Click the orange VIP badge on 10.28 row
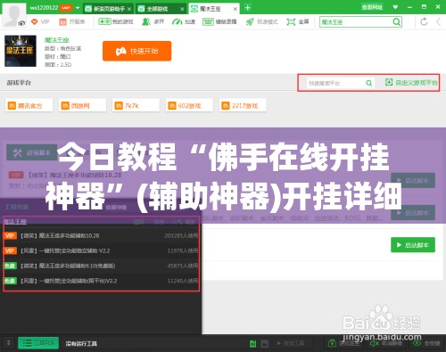 pyautogui.click(x=10, y=235)
